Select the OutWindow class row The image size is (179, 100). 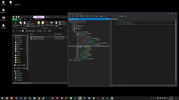pyautogui.click(x=85, y=56)
